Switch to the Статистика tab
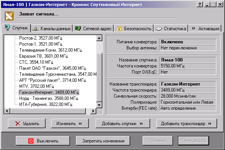The width and height of the screenshot is (225, 150). (171, 28)
